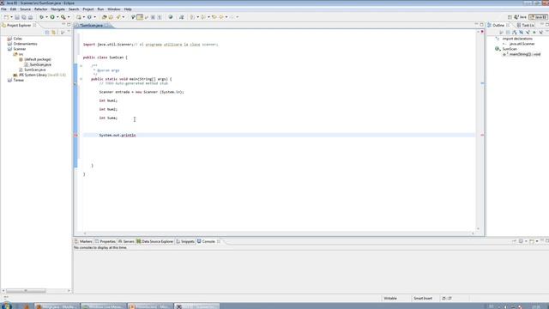Toggle Hide Static Members in Outline toolbar

point(528,33)
